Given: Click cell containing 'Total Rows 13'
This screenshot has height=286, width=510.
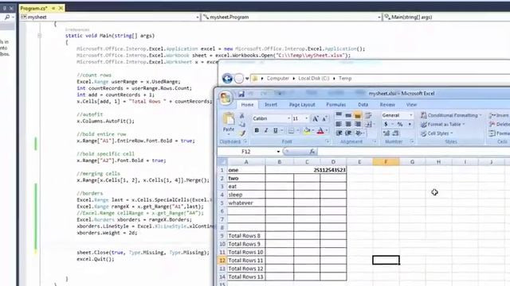Looking at the screenshot, I should pos(246,276).
